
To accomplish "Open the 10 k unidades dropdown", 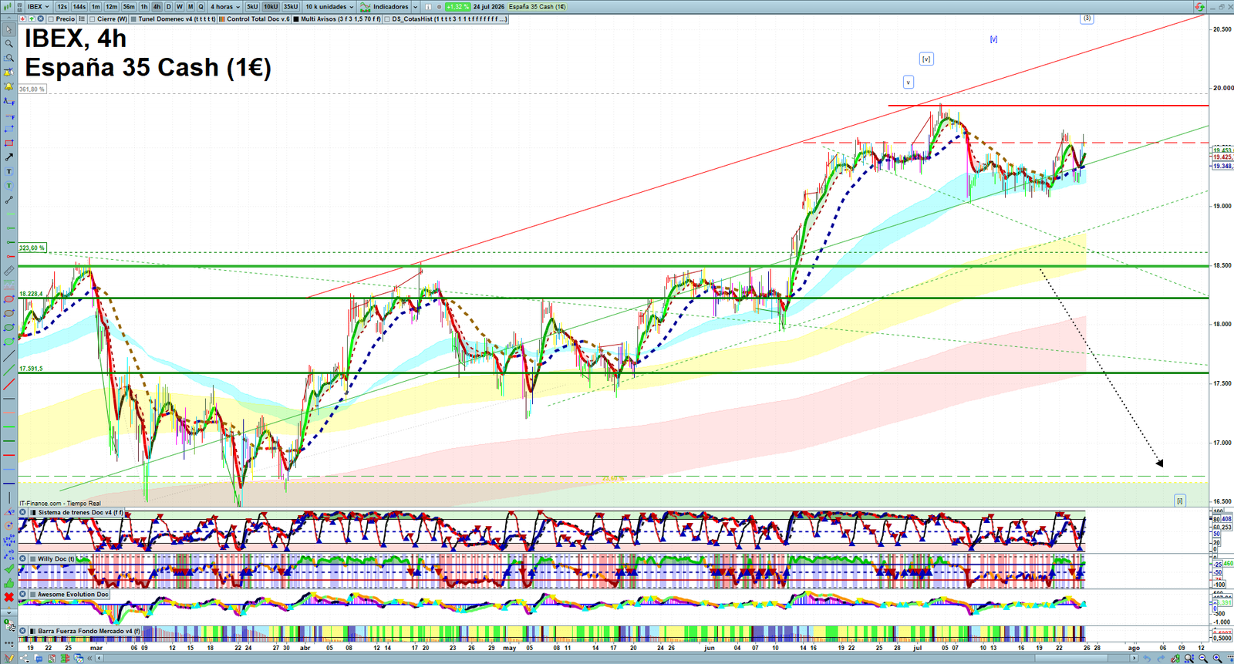I will [329, 6].
